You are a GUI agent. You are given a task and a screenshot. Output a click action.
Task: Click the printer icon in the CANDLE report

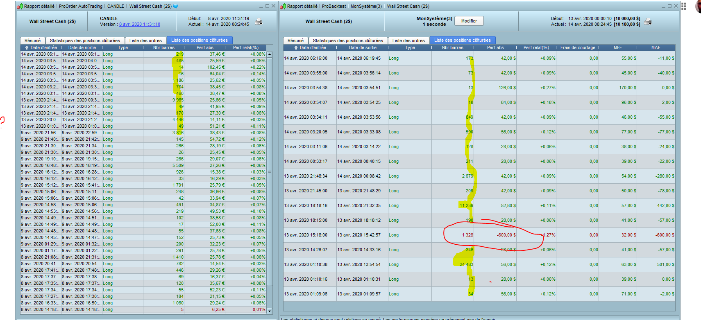(x=259, y=21)
